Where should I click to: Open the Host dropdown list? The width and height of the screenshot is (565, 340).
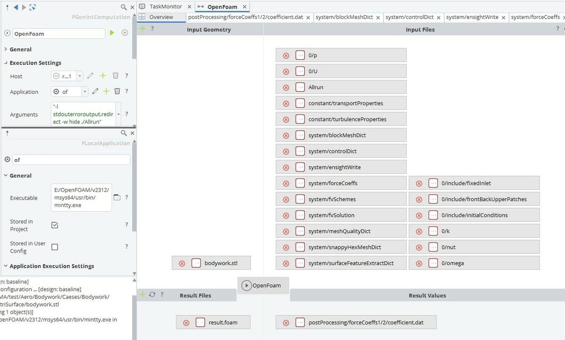pyautogui.click(x=80, y=76)
